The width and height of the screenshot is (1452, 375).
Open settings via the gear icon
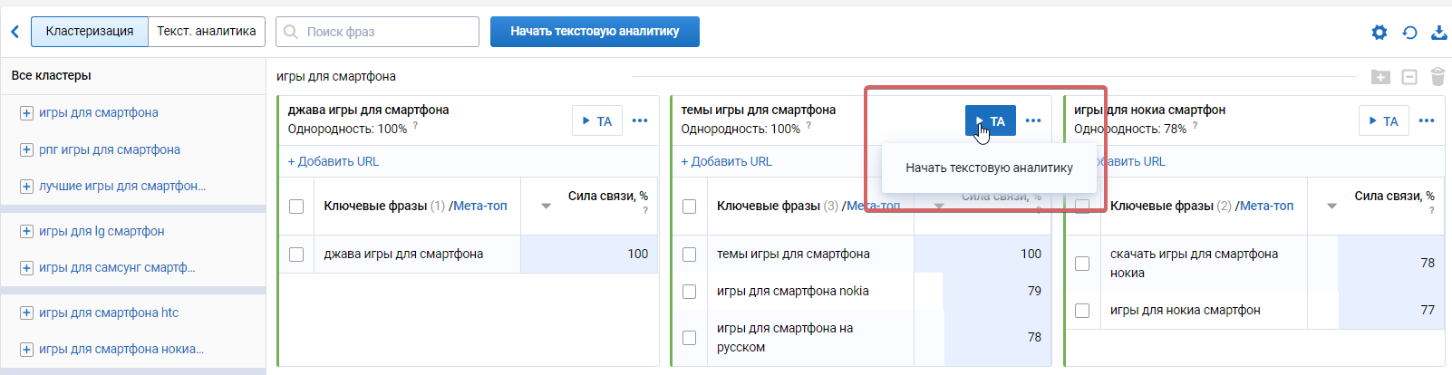(x=1379, y=33)
